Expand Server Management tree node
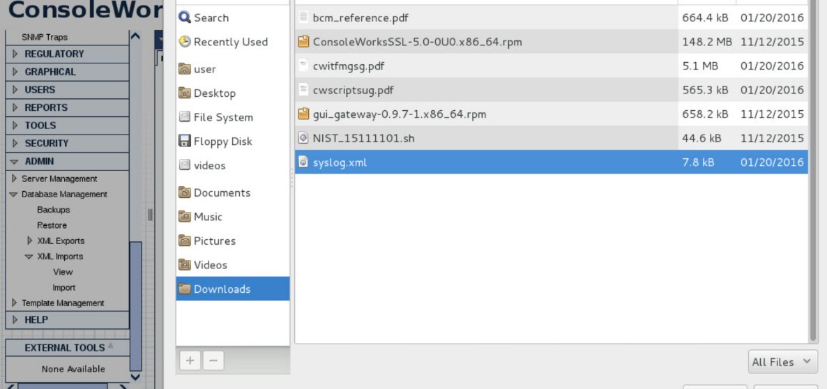The image size is (827, 389). pyautogui.click(x=14, y=178)
